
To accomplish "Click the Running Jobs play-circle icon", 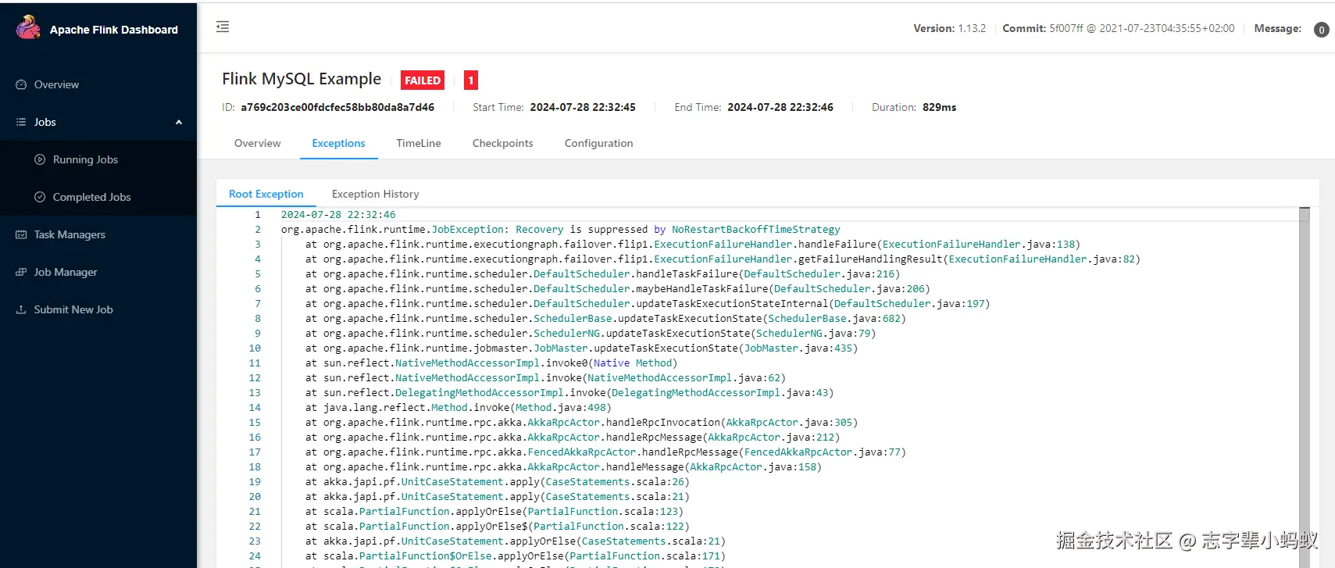I will pyautogui.click(x=40, y=159).
